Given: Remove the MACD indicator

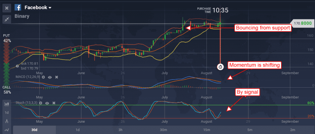Looking at the screenshot, I should [57, 77].
